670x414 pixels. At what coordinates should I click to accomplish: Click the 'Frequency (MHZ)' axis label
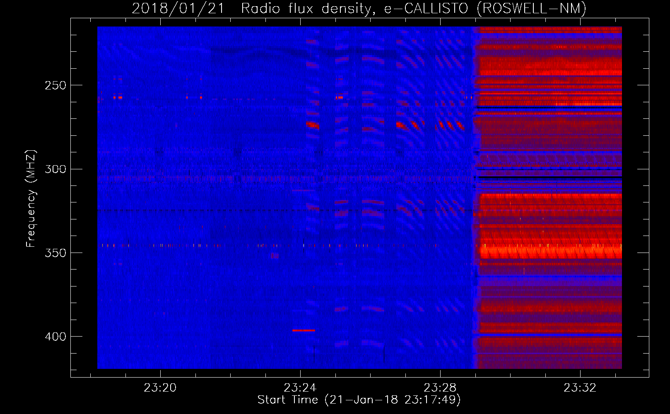31,199
